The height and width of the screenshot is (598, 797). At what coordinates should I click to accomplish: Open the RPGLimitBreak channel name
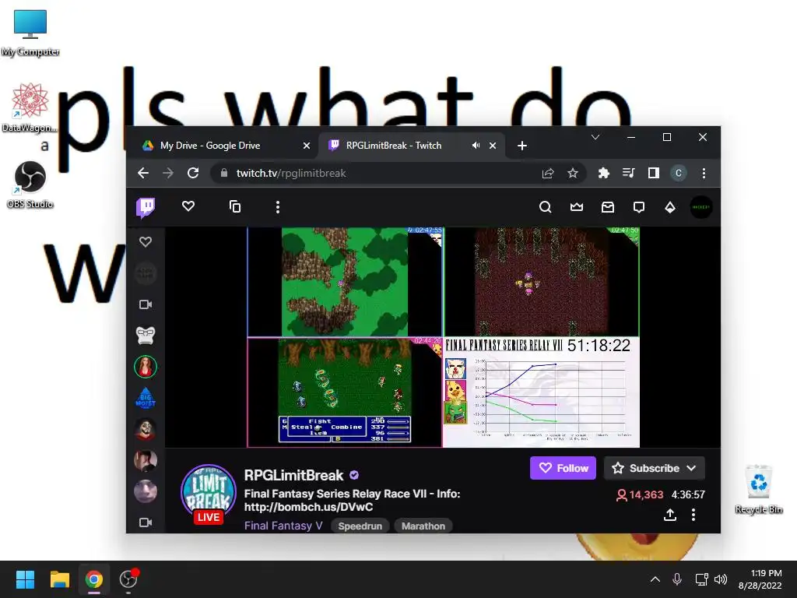point(293,475)
